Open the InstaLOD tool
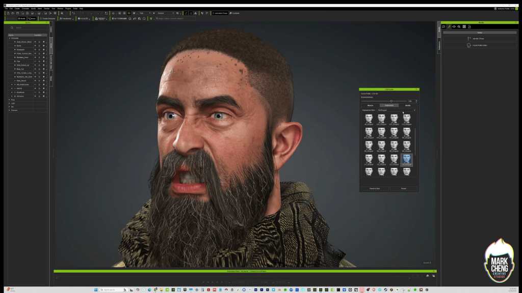 tap(83, 19)
